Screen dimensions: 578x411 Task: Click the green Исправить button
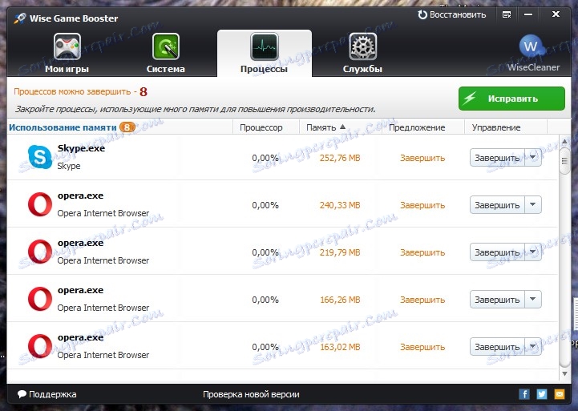511,99
